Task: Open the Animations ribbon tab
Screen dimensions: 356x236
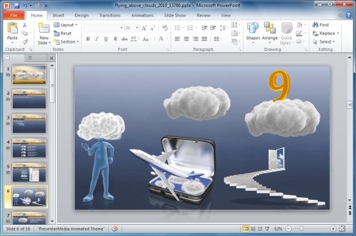Action: coord(142,15)
